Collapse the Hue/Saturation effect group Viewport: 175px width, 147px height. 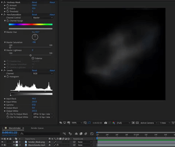[2, 15]
